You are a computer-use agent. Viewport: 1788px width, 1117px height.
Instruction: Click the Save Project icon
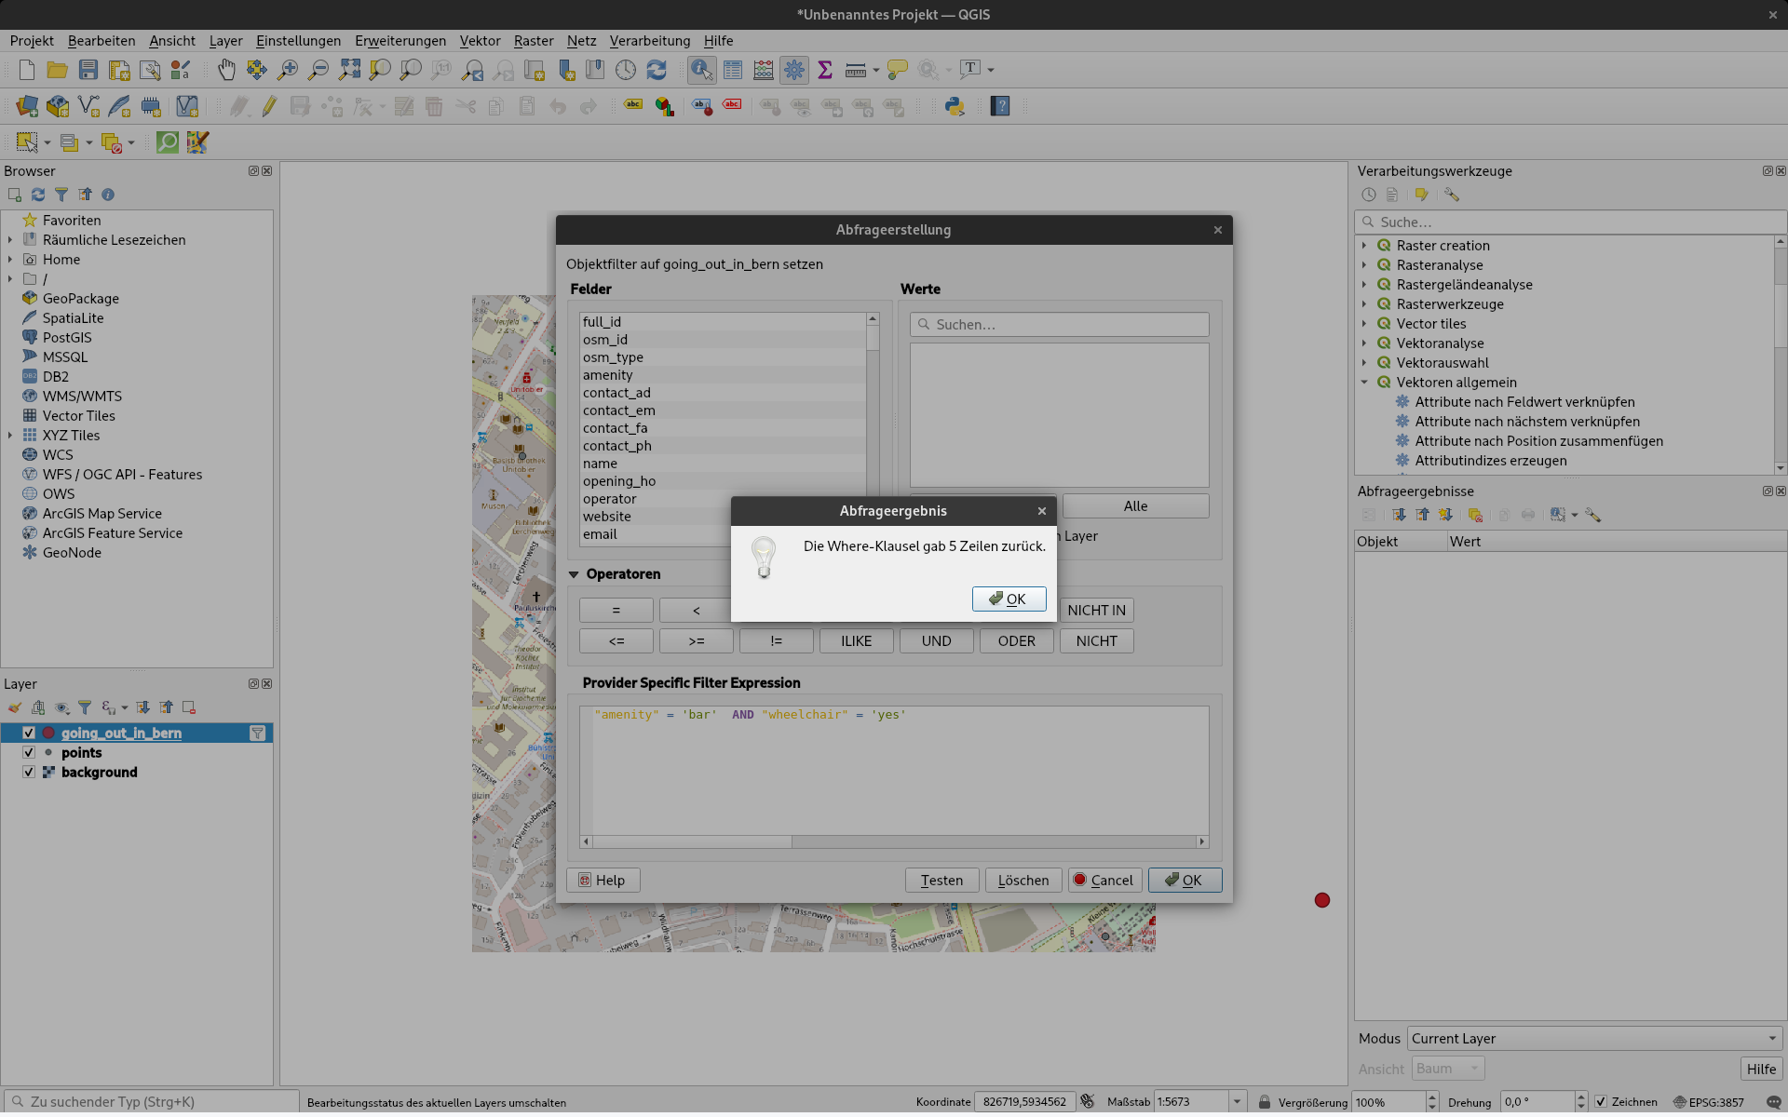pyautogui.click(x=88, y=70)
